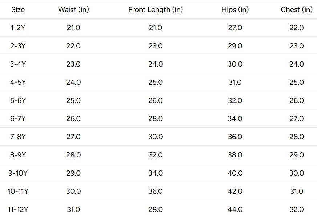Select the Front Length (in) header
Viewport: 317px width, 217px height.
point(156,9)
